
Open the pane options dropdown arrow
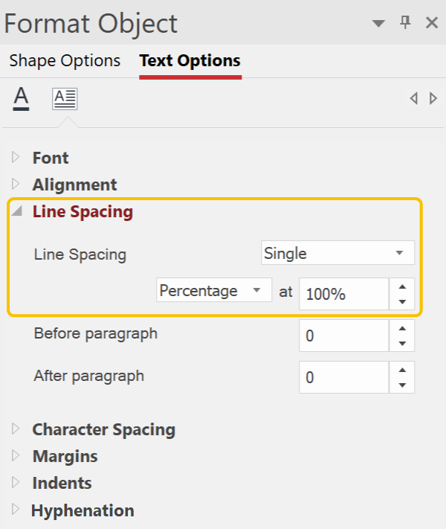pos(378,23)
